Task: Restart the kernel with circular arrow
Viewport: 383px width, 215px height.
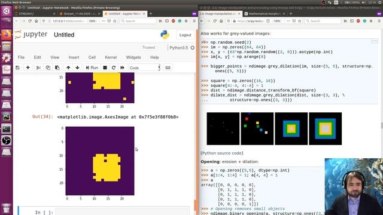Action: (x=114, y=67)
